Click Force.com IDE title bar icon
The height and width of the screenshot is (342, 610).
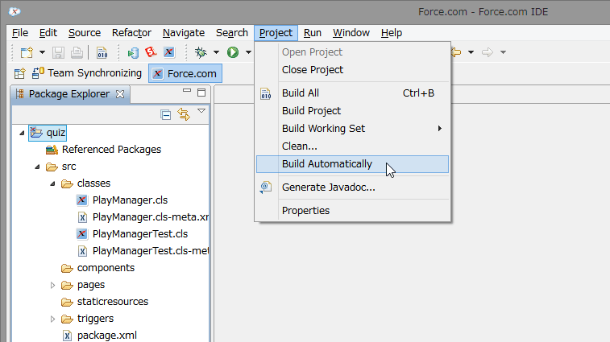[x=15, y=11]
